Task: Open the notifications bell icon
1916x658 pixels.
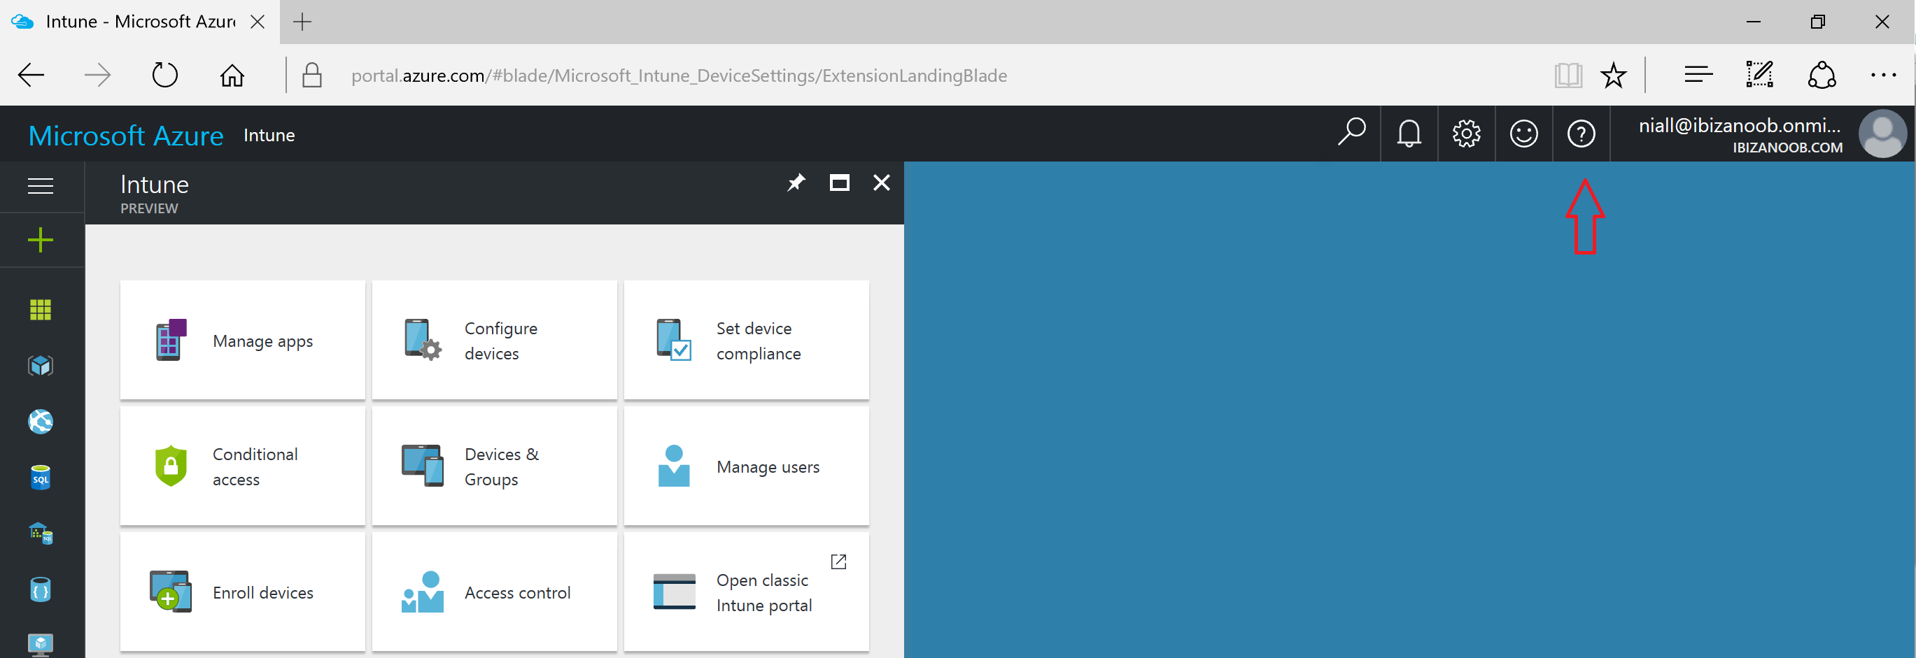Action: point(1409,134)
